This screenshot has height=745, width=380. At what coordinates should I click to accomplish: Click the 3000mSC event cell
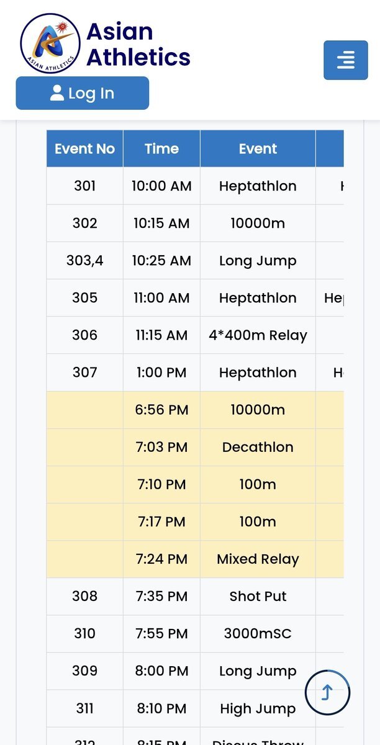pyautogui.click(x=258, y=633)
